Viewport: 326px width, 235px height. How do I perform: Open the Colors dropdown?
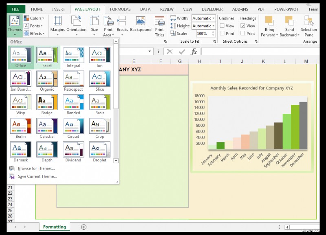coord(34,18)
